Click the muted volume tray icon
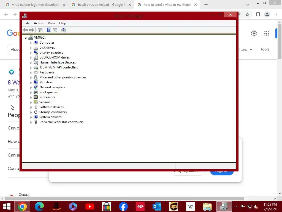Image resolution: width=282 pixels, height=212 pixels. [256, 206]
